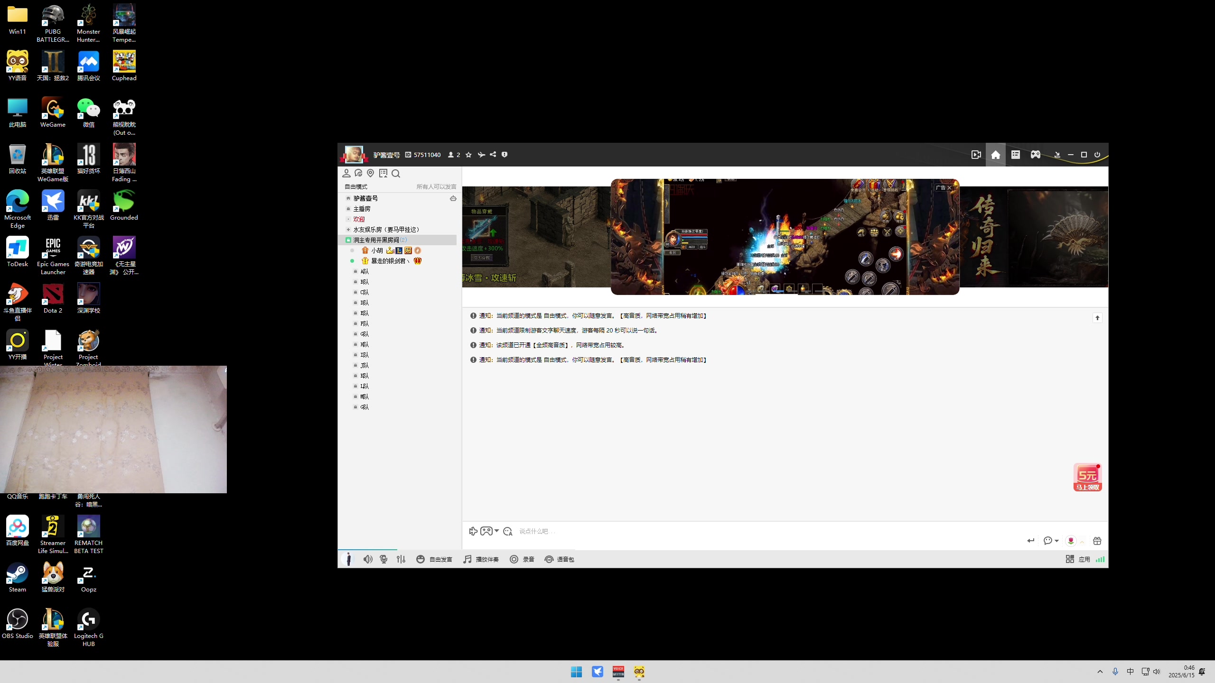The image size is (1215, 683).
Task: Click the location pin icon above channel list
Action: 371,174
